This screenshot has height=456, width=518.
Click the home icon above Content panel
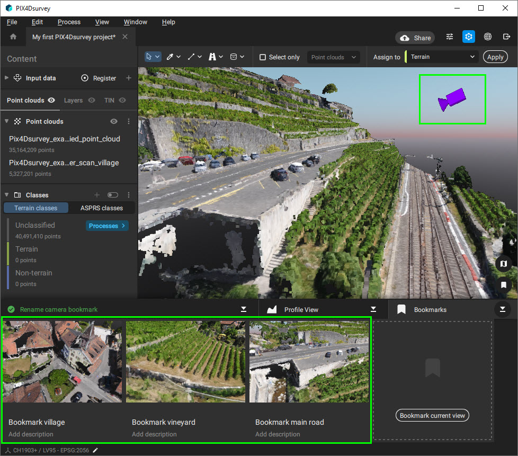pos(13,38)
